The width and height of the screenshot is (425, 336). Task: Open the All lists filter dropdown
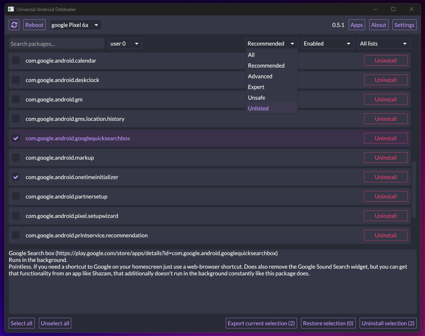tap(383, 44)
